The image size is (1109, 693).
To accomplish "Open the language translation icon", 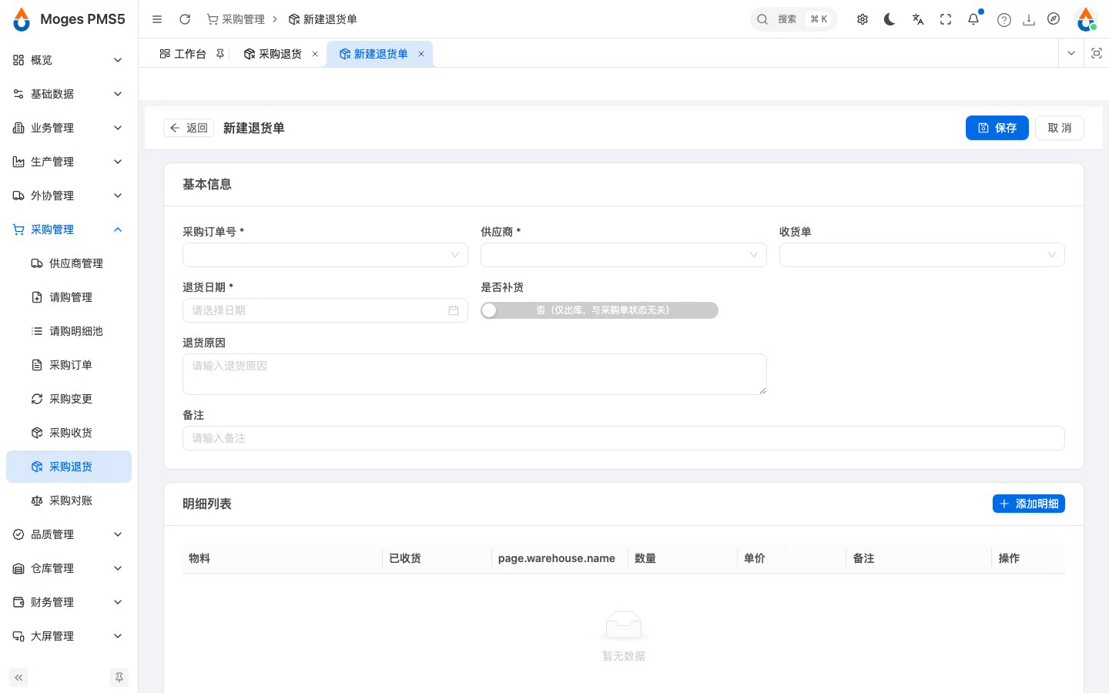I will coord(918,19).
